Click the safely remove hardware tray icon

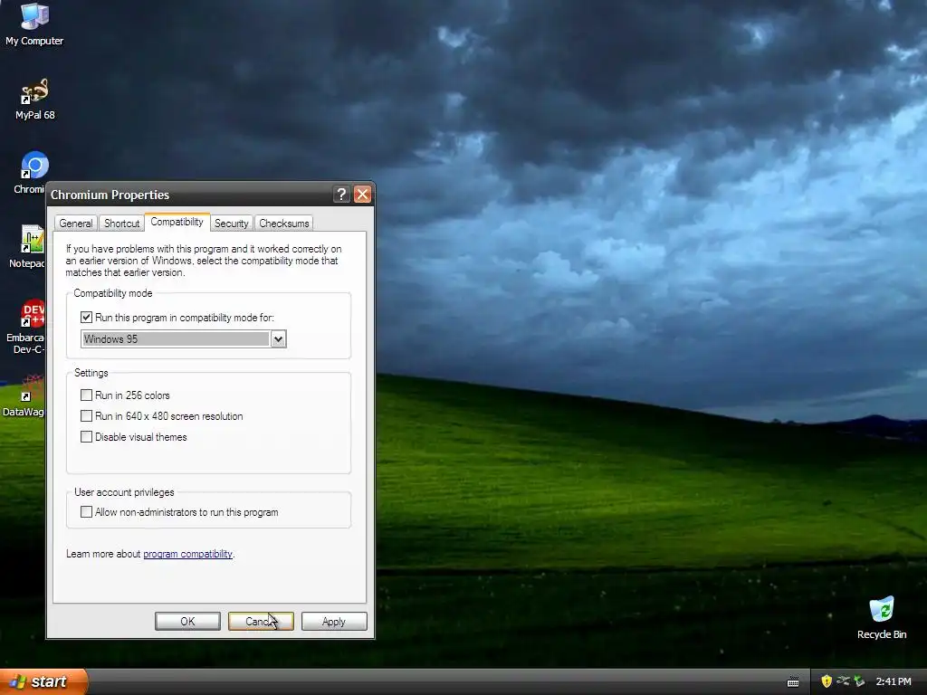pos(859,681)
